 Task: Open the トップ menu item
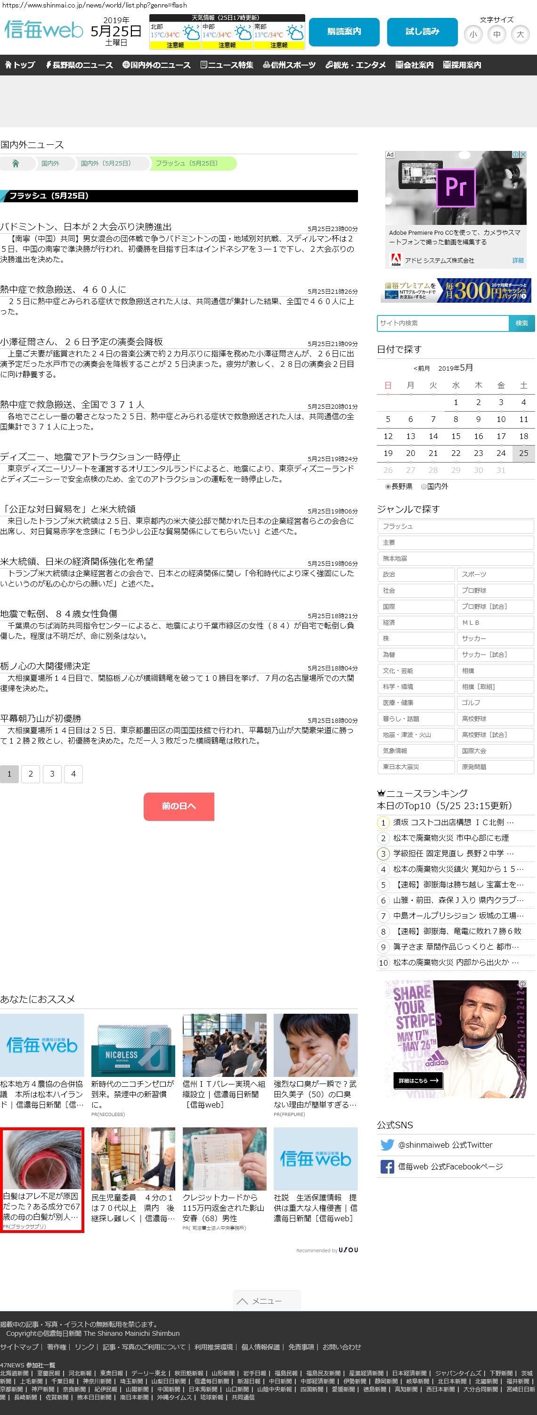[x=20, y=65]
